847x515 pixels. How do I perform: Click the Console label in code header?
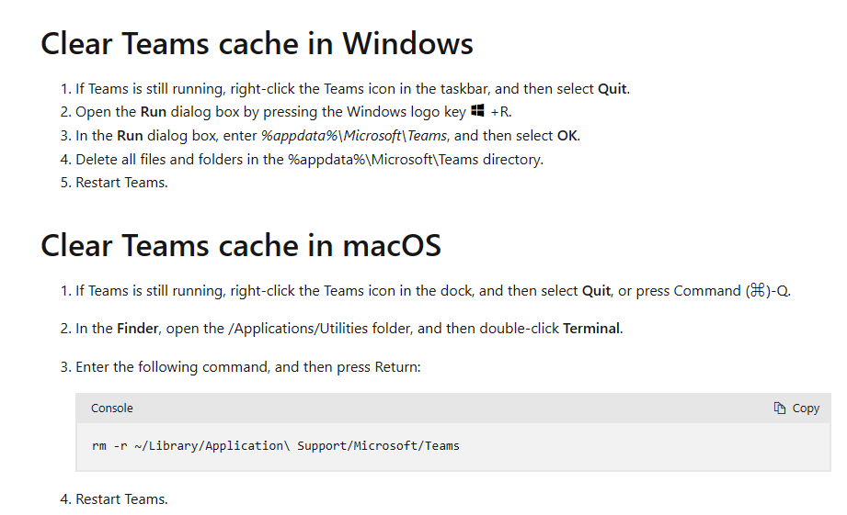coord(112,409)
